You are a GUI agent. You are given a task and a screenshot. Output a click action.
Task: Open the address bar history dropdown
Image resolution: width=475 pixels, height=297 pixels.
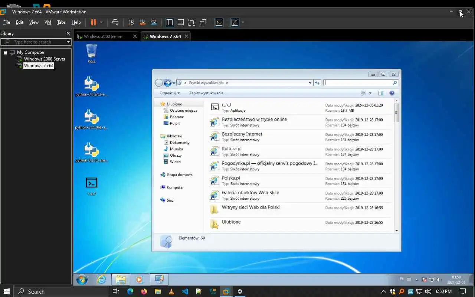310,83
